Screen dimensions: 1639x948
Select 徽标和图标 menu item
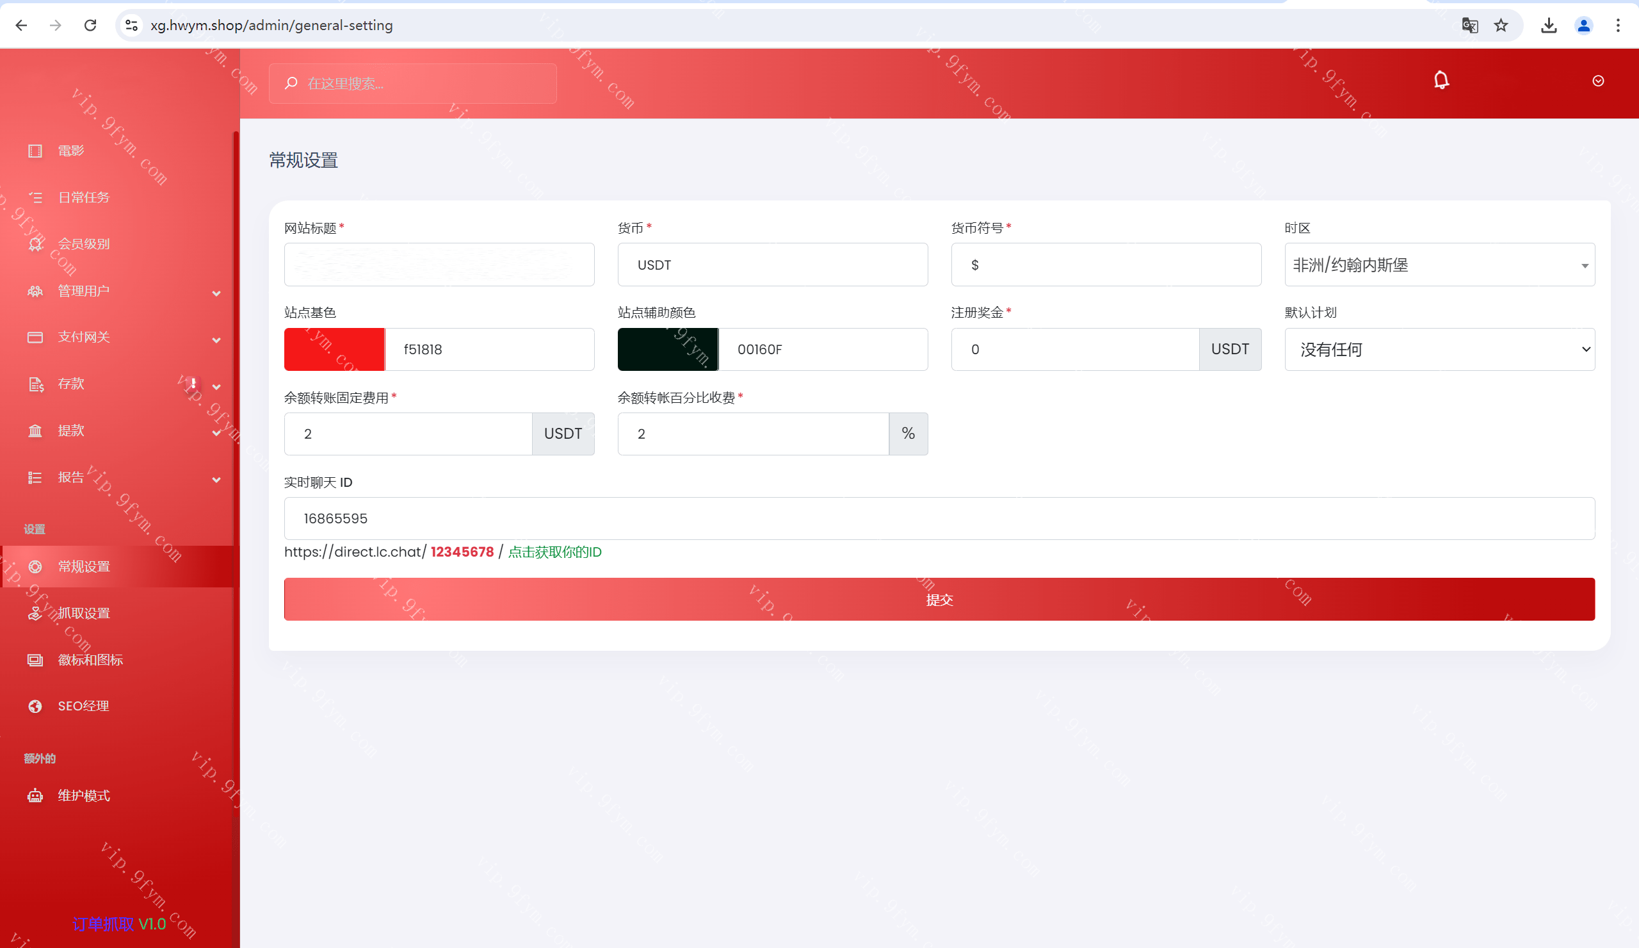[90, 660]
